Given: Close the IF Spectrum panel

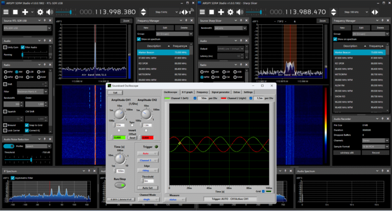Looking at the screenshot, I should pos(94,171).
